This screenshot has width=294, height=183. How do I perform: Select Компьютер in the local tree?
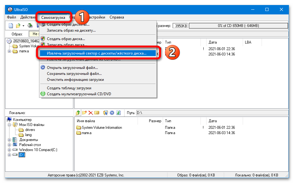22,119
